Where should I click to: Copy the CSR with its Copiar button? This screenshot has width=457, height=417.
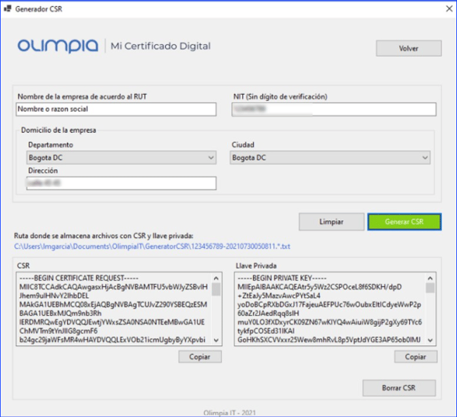[200, 356]
